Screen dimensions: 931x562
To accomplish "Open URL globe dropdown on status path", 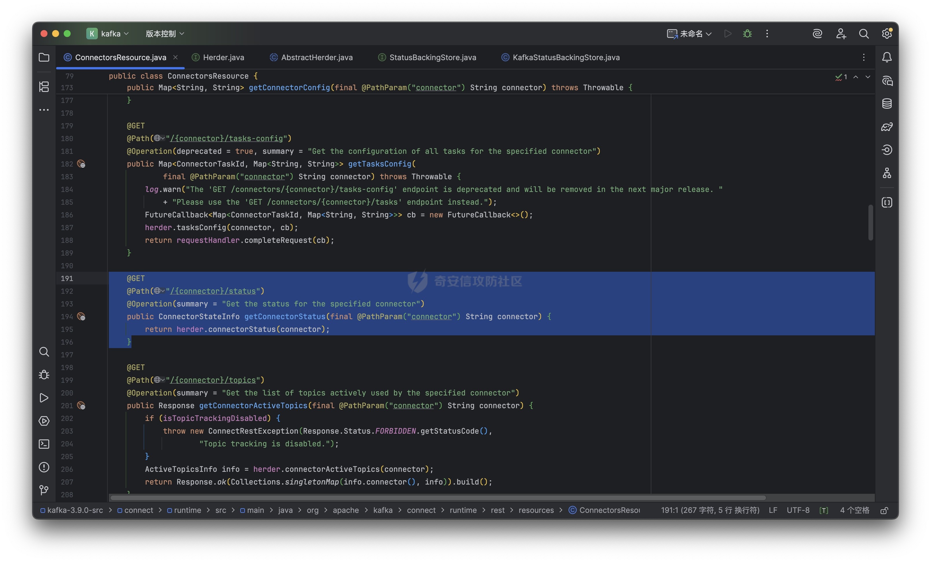I will coord(159,291).
